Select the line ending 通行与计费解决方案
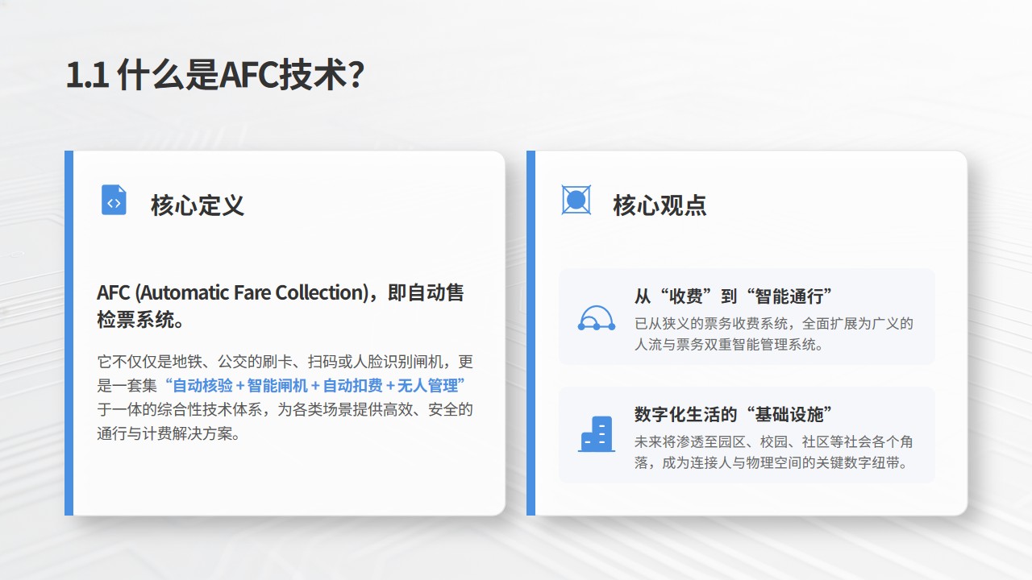This screenshot has width=1032, height=580. pos(168,433)
